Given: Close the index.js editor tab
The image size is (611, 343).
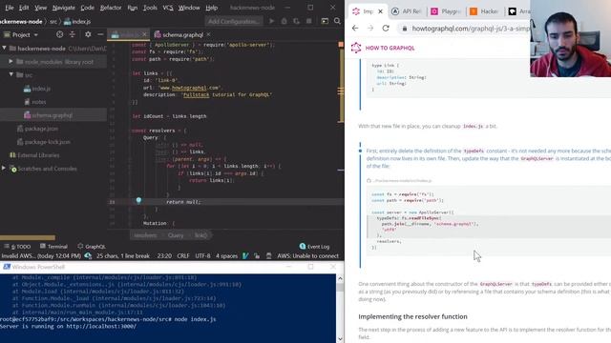Looking at the screenshot, I should [144, 34].
